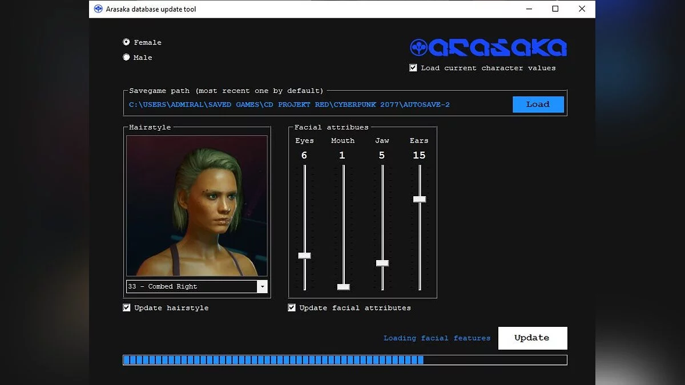Uncheck the Update hairstyle checkbox

tap(127, 308)
